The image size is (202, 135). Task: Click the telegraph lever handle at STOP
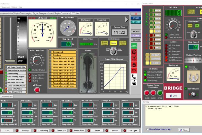coord(10,61)
